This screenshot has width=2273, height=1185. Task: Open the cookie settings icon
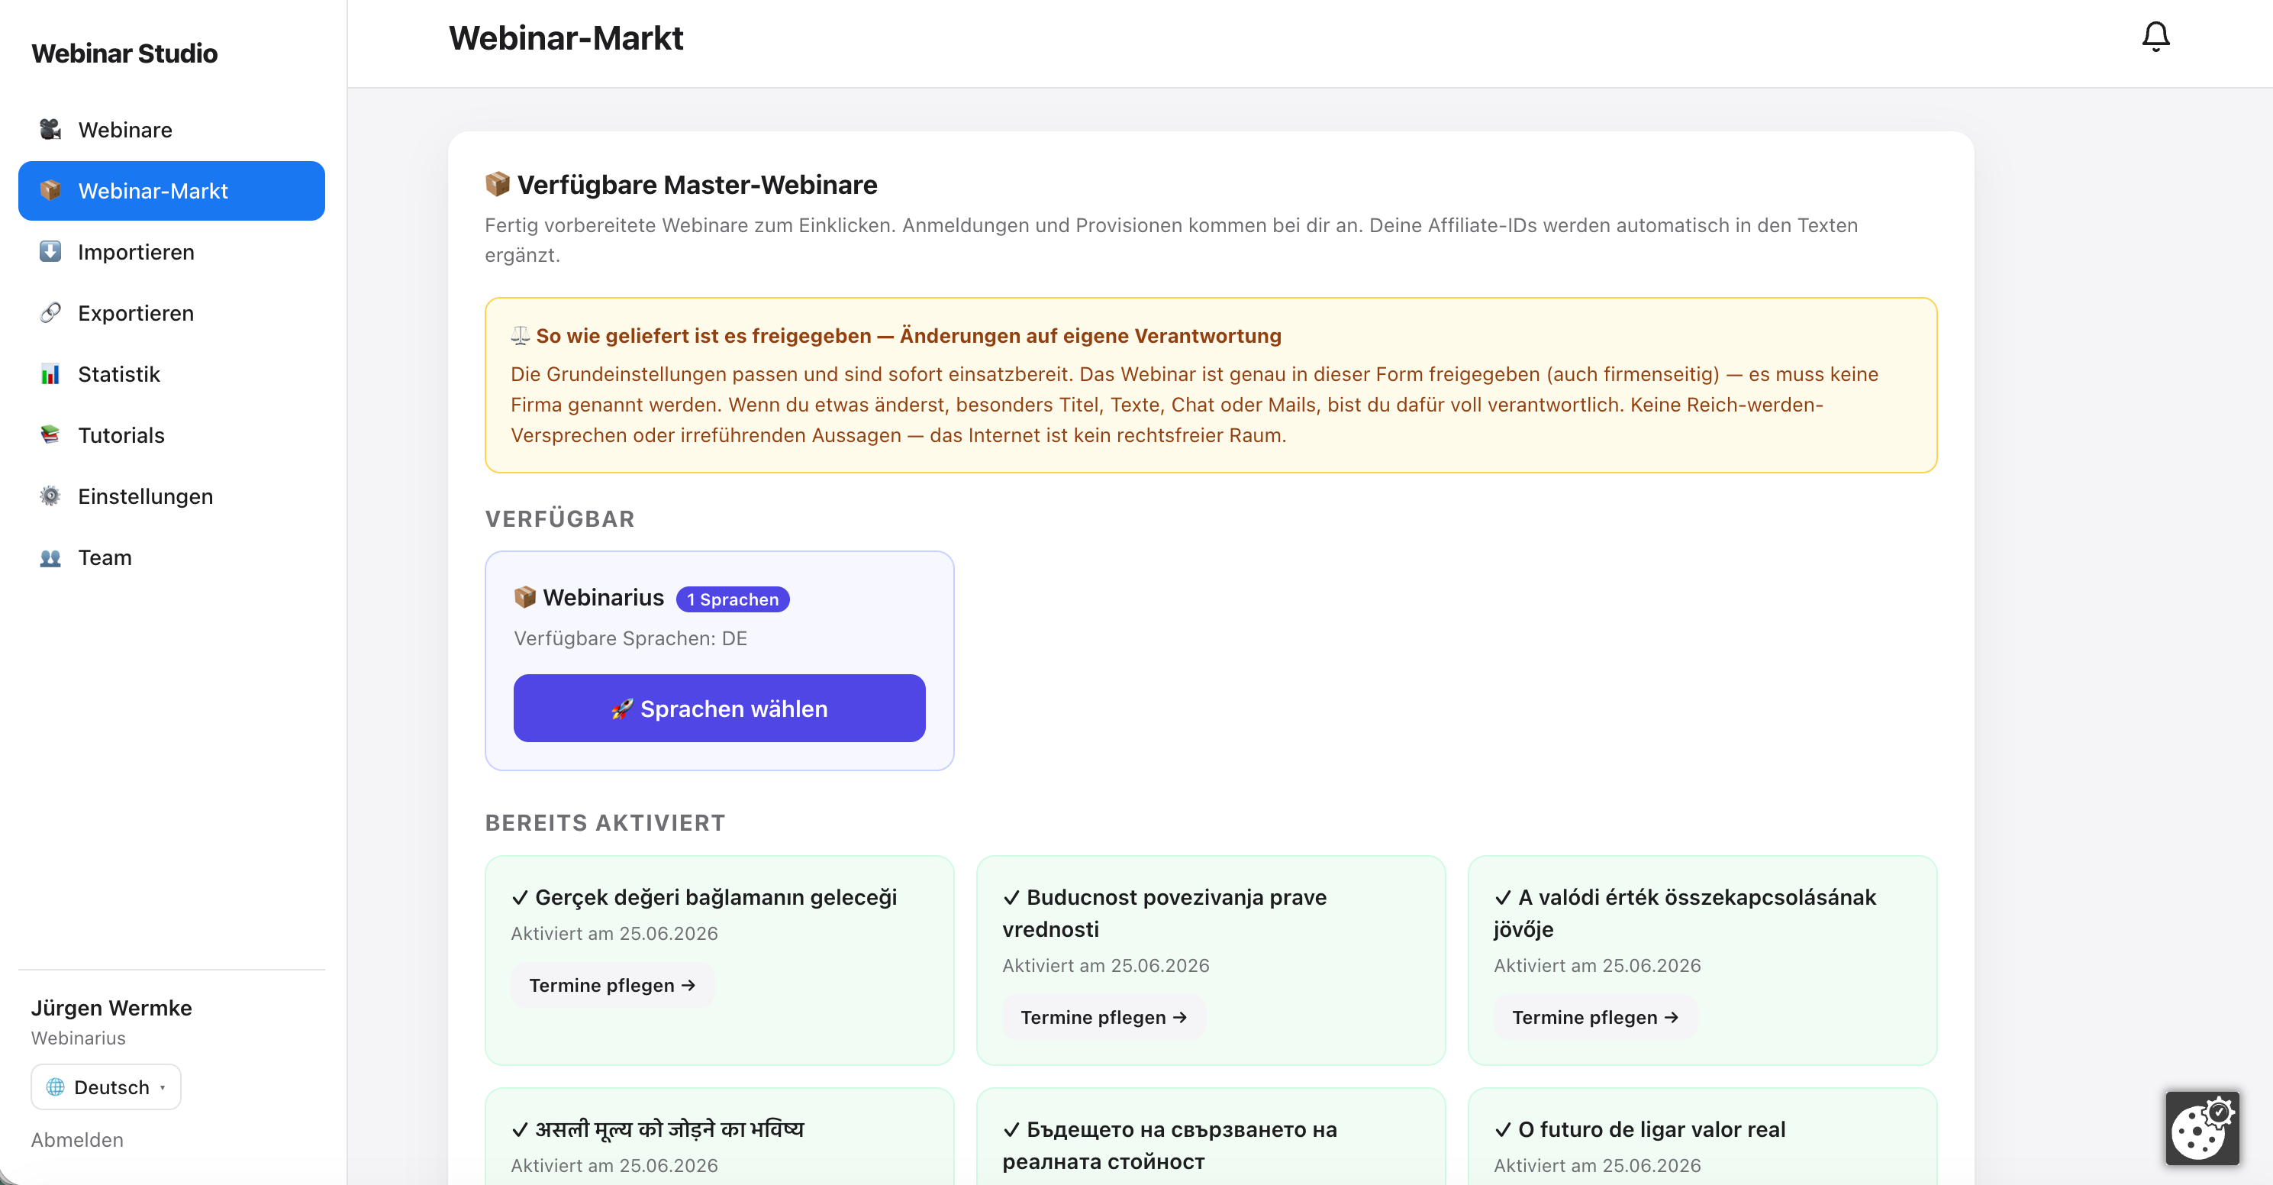click(2201, 1128)
